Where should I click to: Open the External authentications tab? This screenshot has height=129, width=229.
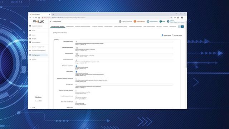(83, 27)
